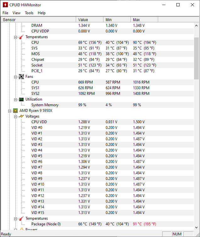The height and width of the screenshot is (237, 200).
Task: Click the Sensor column header
Action: (38, 20)
